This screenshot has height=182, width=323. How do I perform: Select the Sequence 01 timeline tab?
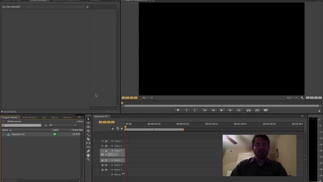click(101, 116)
